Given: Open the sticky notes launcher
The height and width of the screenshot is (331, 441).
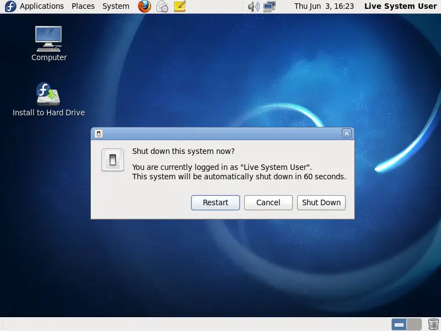Looking at the screenshot, I should [180, 6].
